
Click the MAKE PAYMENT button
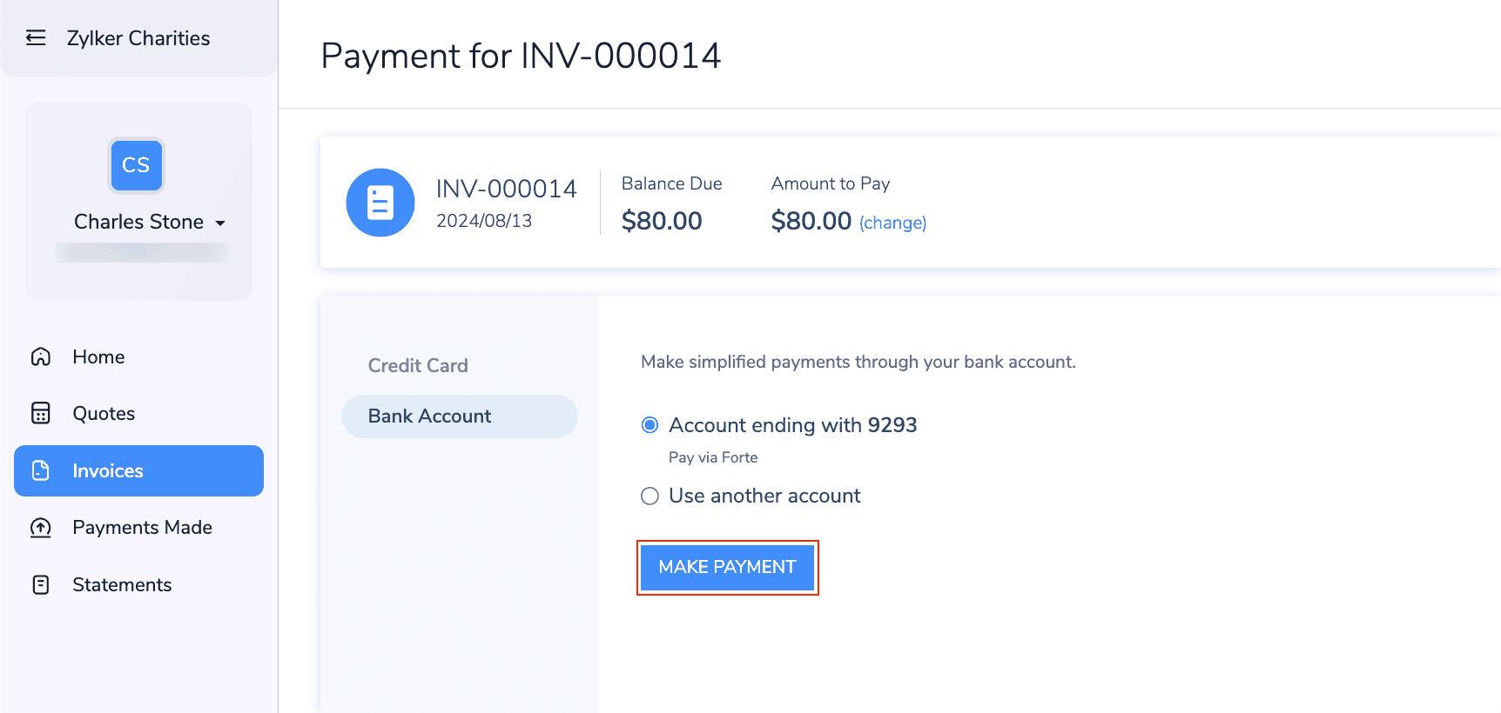[727, 567]
